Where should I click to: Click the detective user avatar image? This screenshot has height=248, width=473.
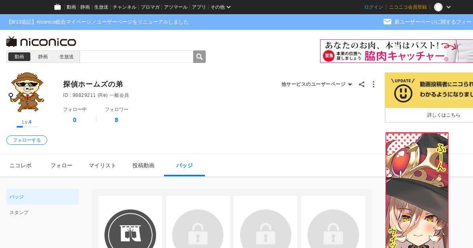pyautogui.click(x=27, y=93)
